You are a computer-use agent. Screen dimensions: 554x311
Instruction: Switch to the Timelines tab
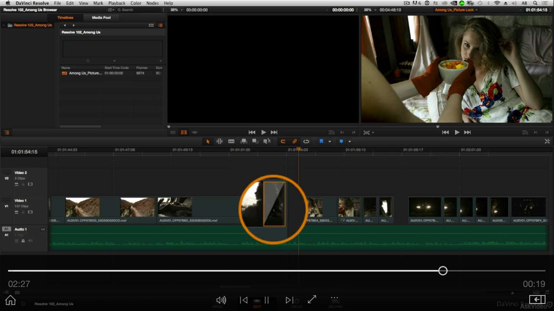65,18
